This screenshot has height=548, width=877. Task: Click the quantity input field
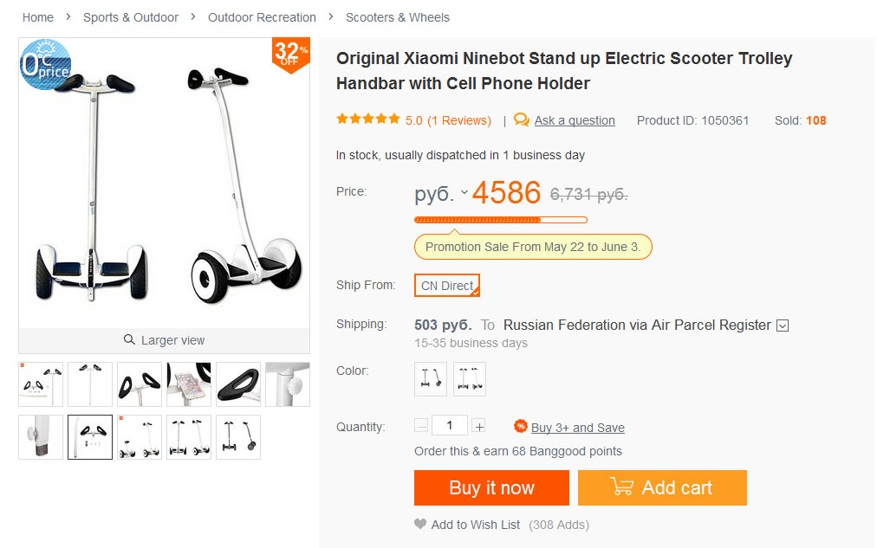(450, 425)
